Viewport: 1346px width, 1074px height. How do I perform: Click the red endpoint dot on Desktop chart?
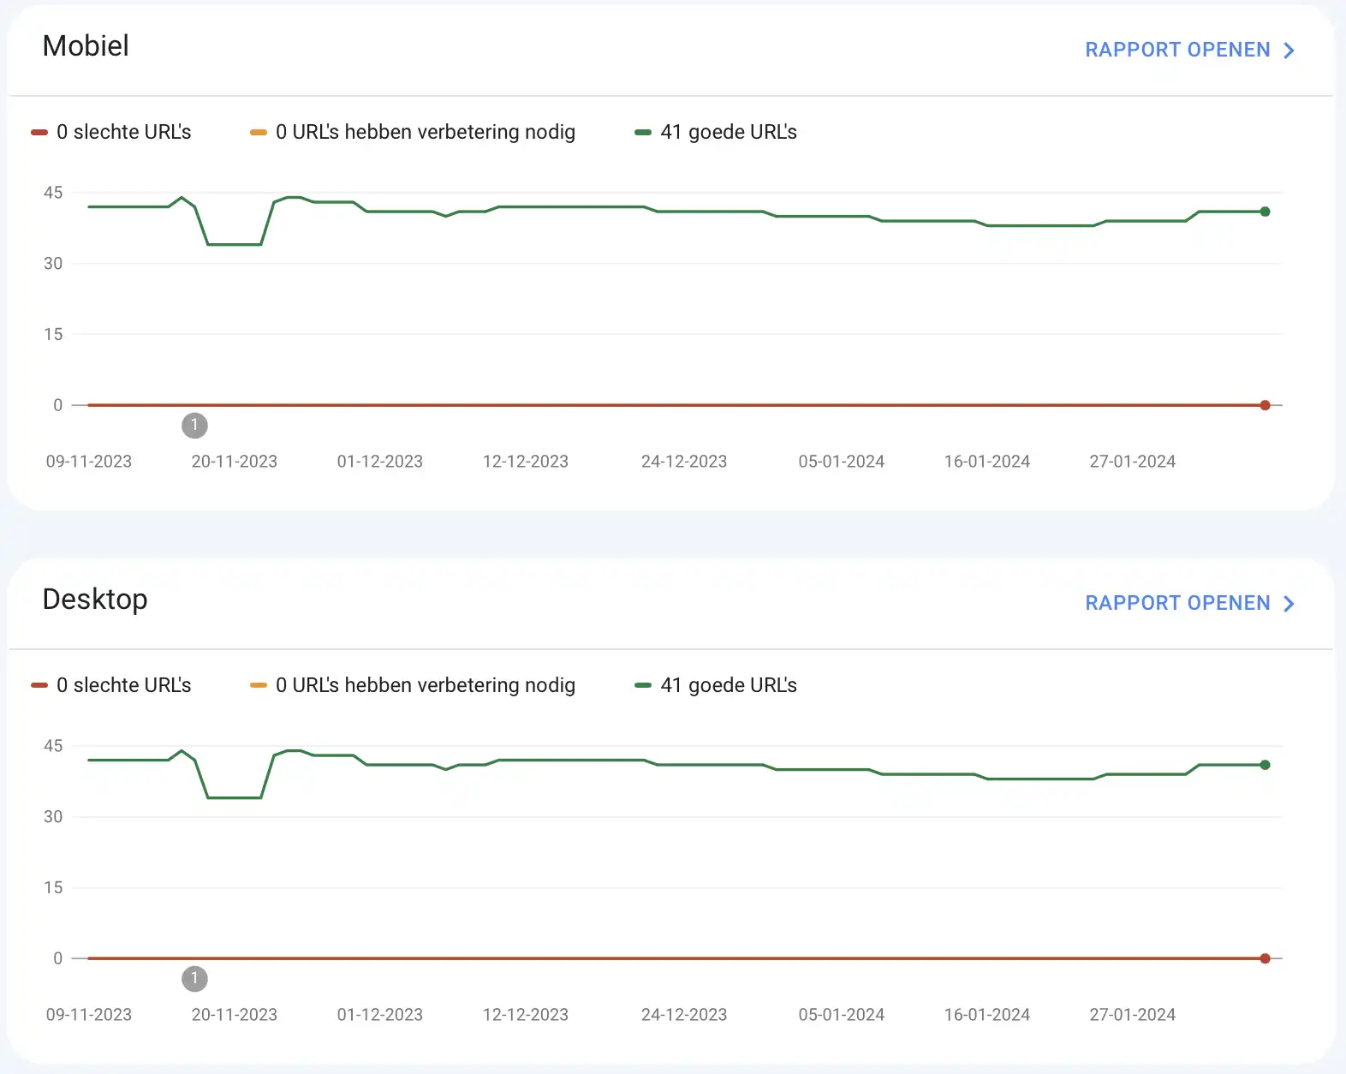(x=1265, y=958)
